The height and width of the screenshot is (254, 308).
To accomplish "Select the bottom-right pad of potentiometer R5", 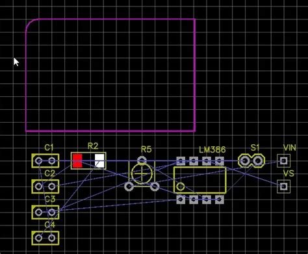I will (x=155, y=186).
